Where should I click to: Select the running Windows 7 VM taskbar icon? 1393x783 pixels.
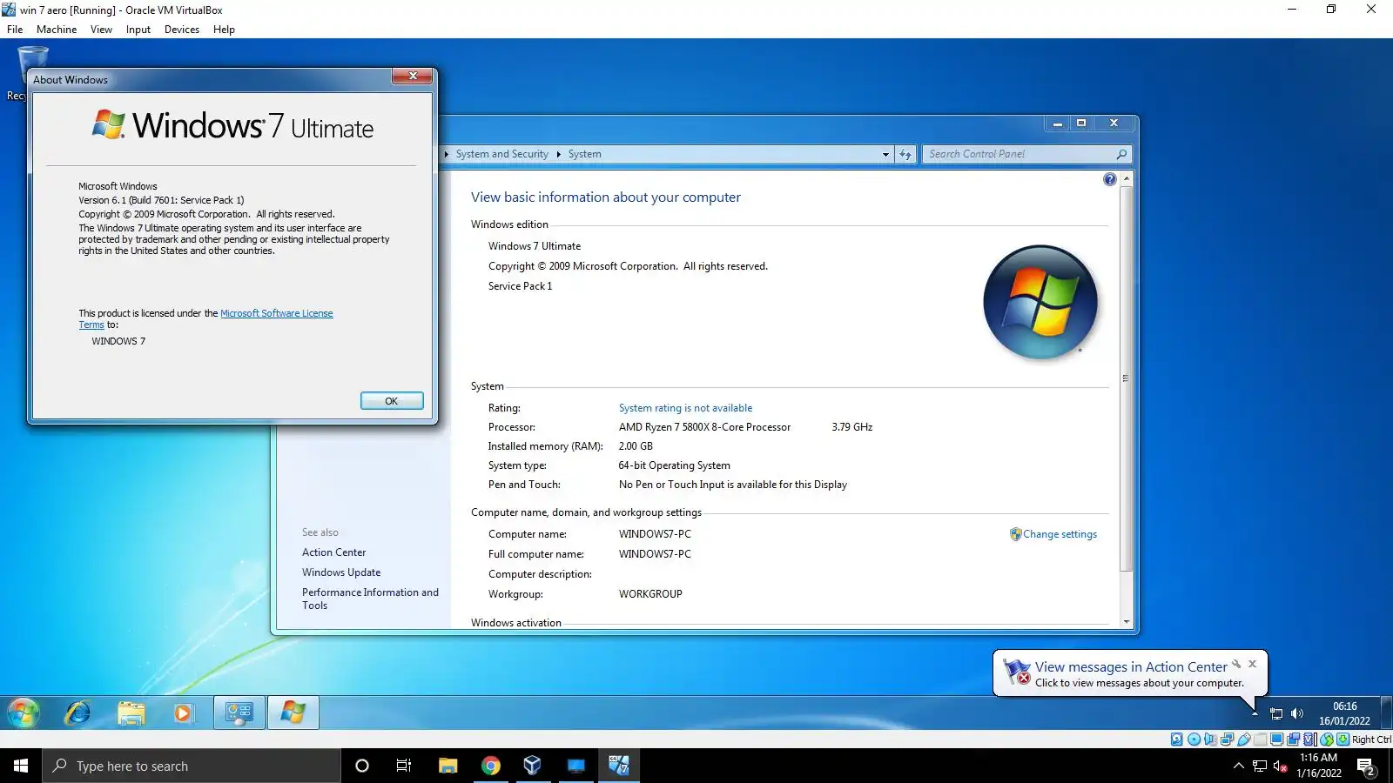618,766
